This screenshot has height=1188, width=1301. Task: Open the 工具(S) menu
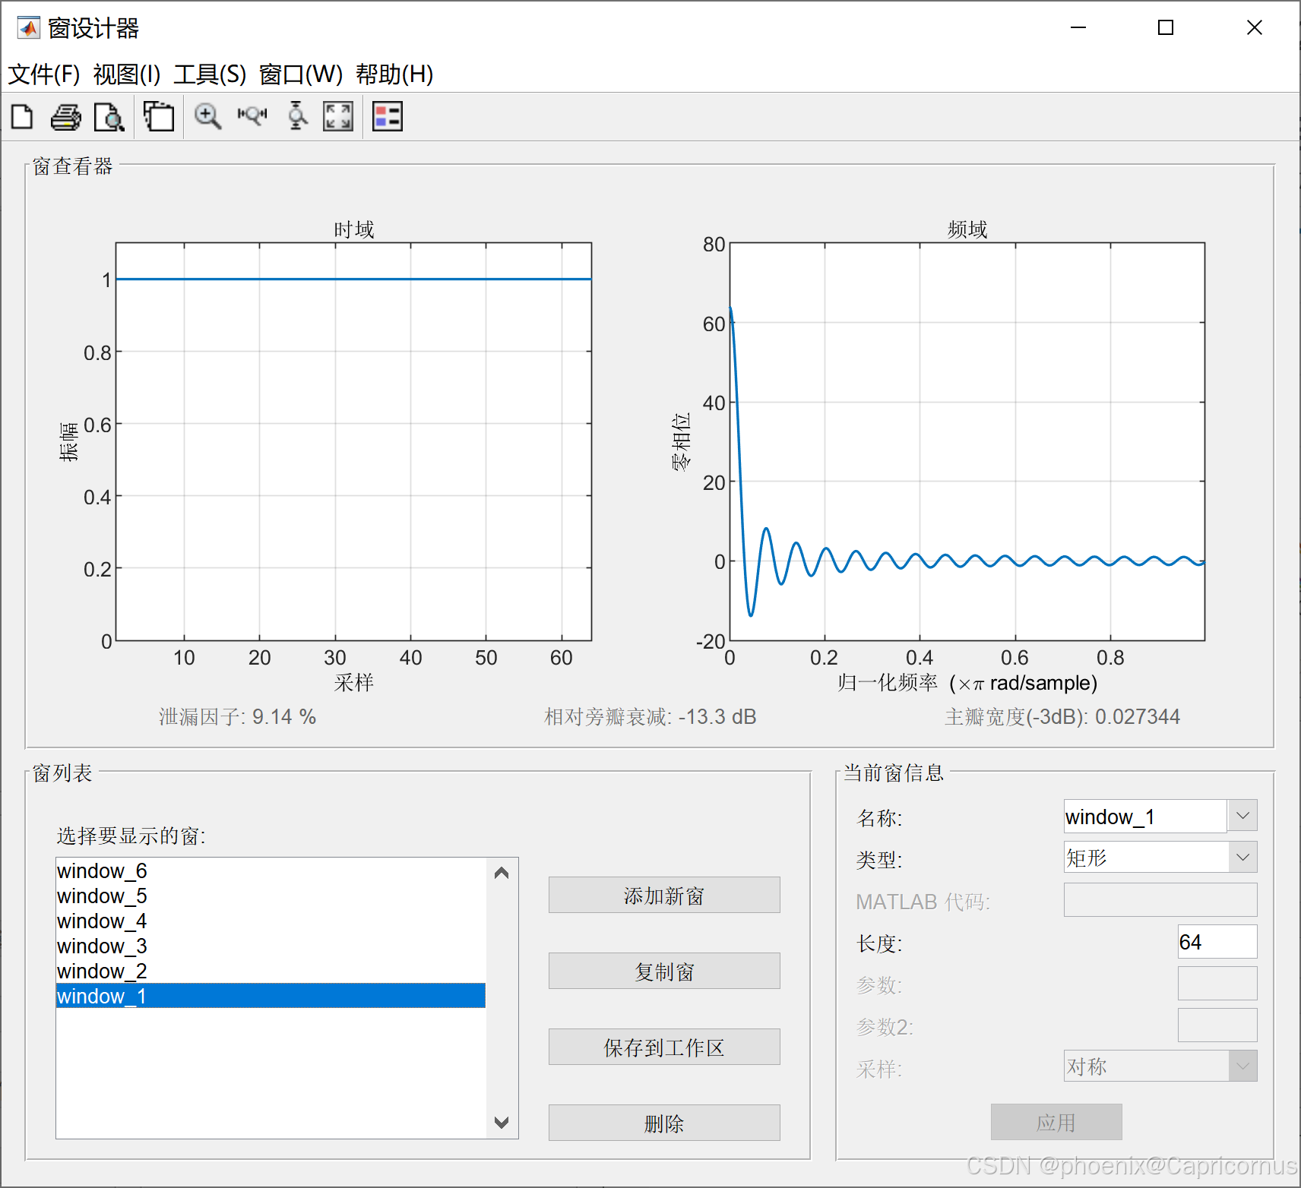pyautogui.click(x=210, y=74)
